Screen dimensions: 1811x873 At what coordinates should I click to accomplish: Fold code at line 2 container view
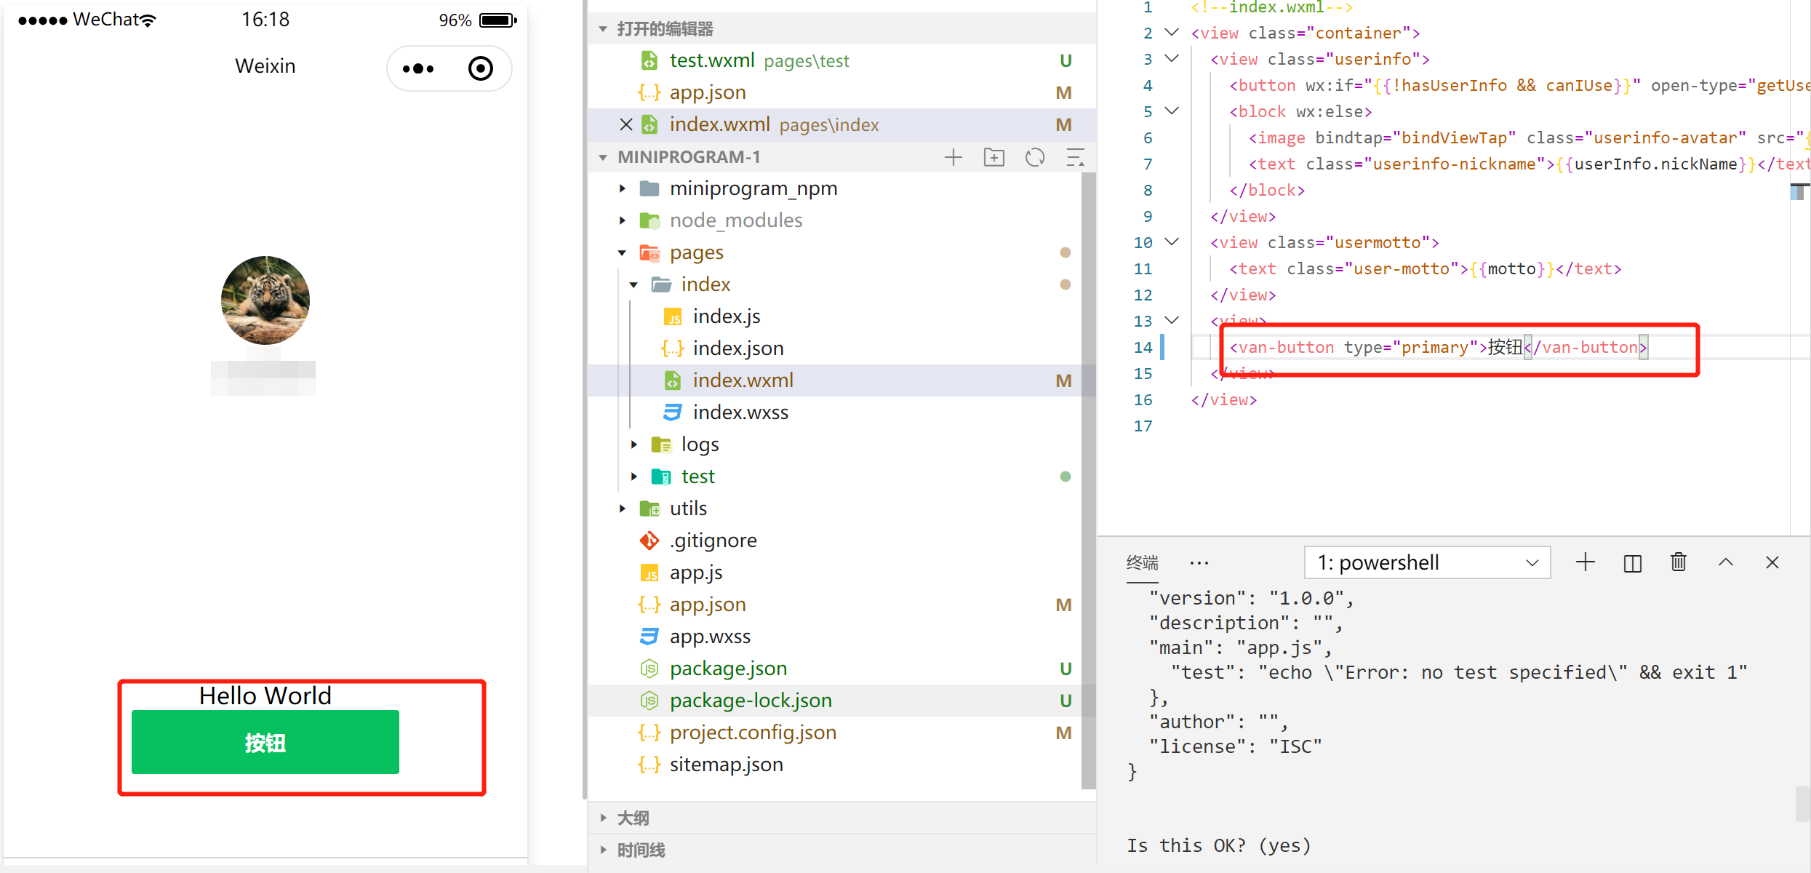(1172, 33)
